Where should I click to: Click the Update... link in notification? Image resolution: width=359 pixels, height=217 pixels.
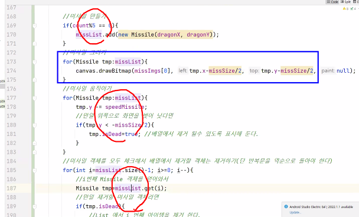point(295,212)
